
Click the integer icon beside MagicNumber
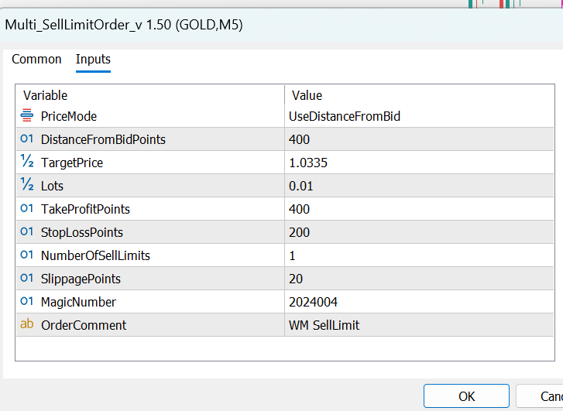coord(27,302)
